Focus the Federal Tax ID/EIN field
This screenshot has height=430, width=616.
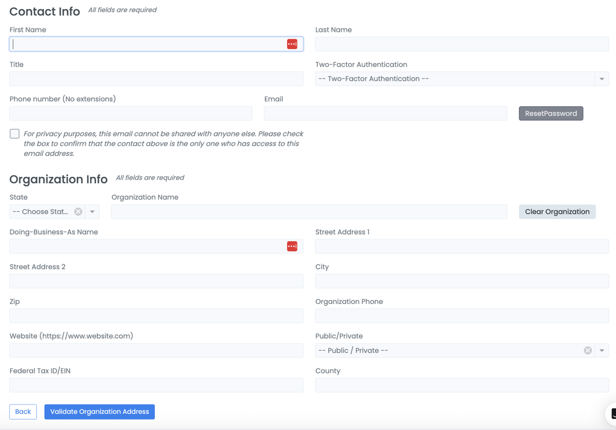pos(156,385)
